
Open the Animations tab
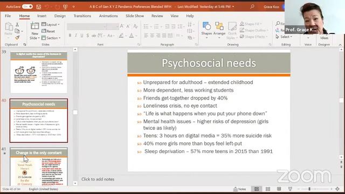pyautogui.click(x=108, y=16)
